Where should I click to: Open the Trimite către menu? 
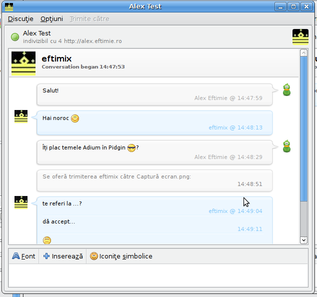89,19
